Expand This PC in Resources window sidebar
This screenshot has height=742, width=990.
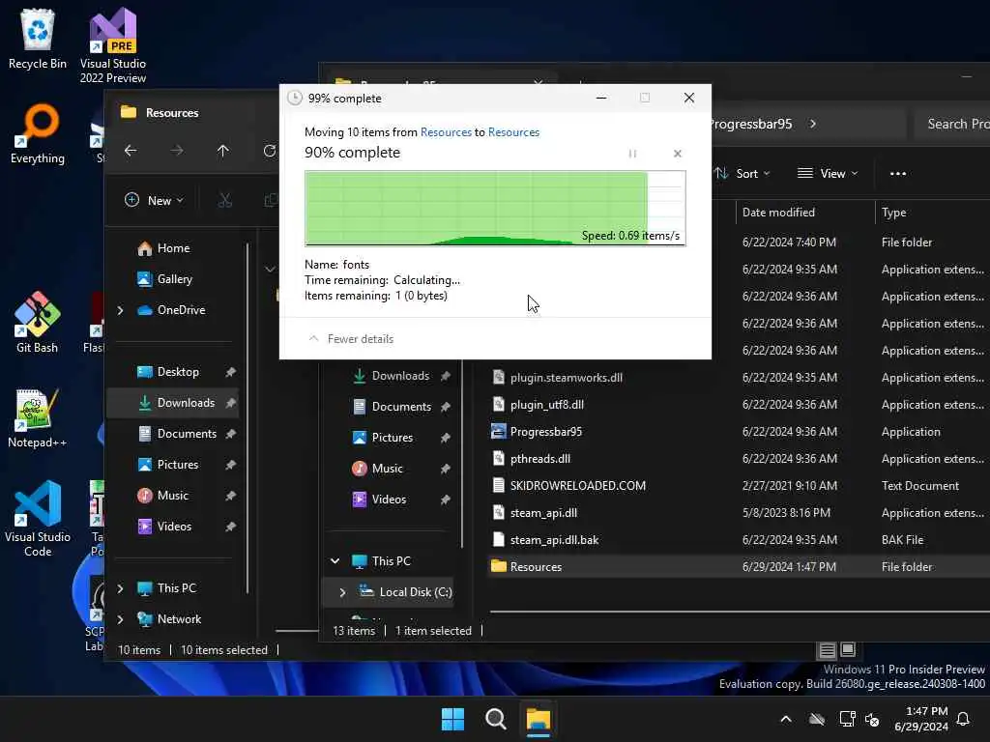[x=121, y=588]
